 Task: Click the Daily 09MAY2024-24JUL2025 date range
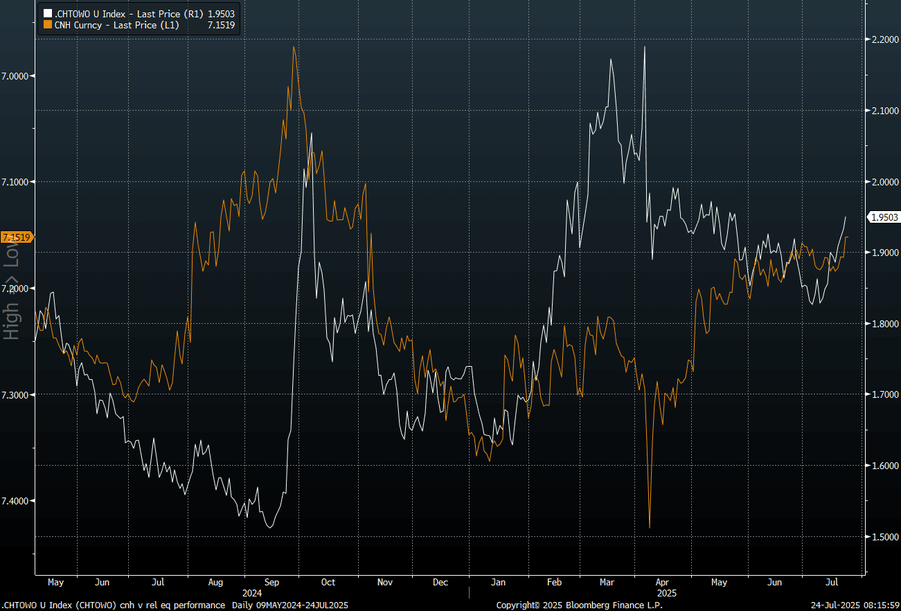(x=289, y=605)
